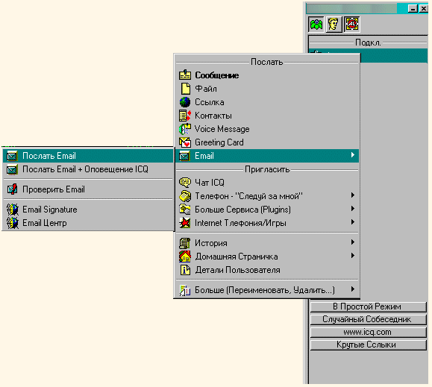Minimize the ICQ window
This screenshot has height=387, width=432.
tap(413, 8)
